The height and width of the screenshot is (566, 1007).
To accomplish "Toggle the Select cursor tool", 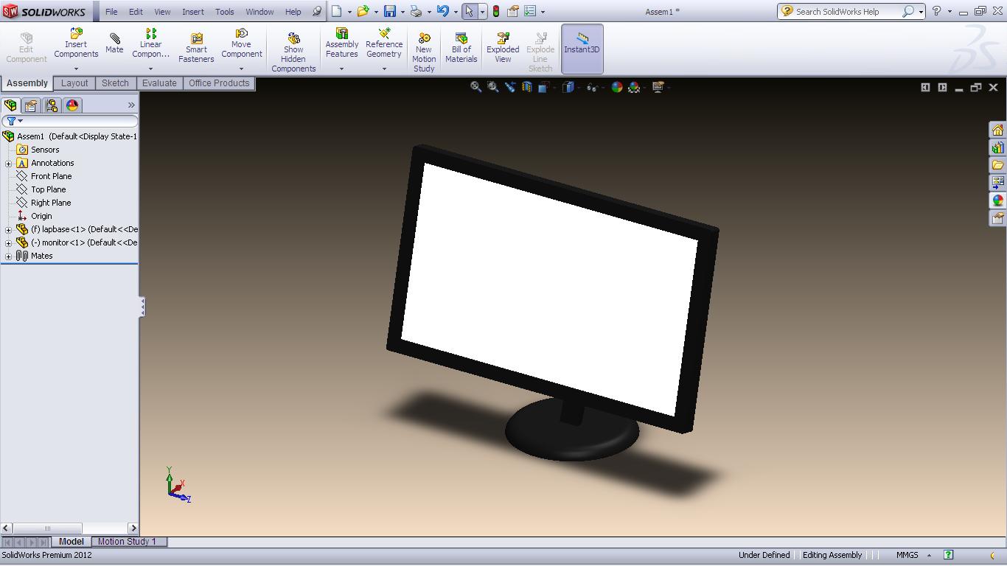I will point(469,11).
